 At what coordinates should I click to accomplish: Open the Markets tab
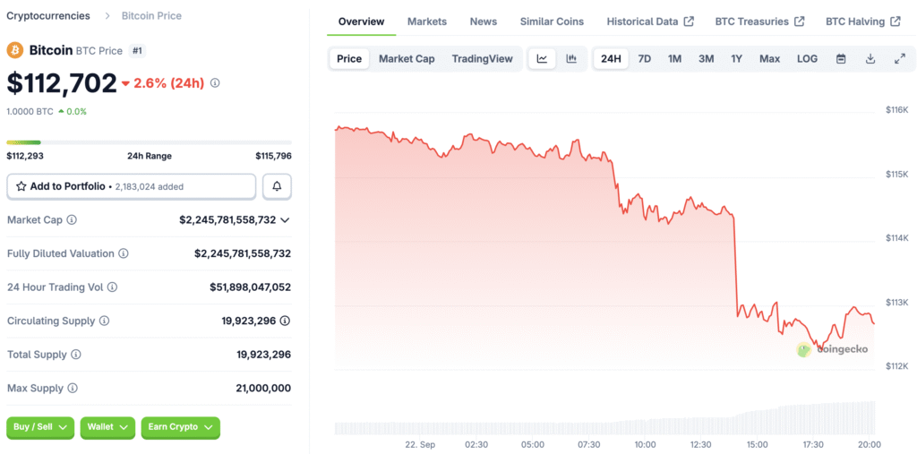pos(427,21)
